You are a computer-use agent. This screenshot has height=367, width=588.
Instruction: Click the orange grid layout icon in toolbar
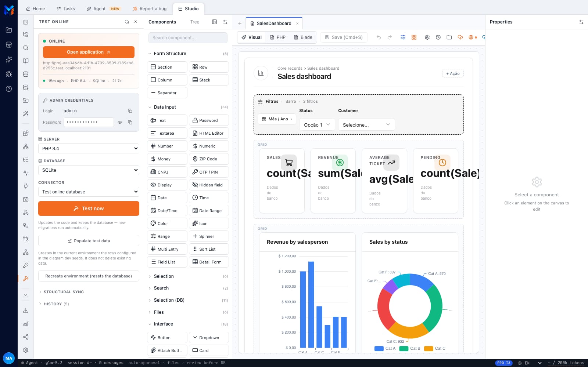(x=414, y=37)
